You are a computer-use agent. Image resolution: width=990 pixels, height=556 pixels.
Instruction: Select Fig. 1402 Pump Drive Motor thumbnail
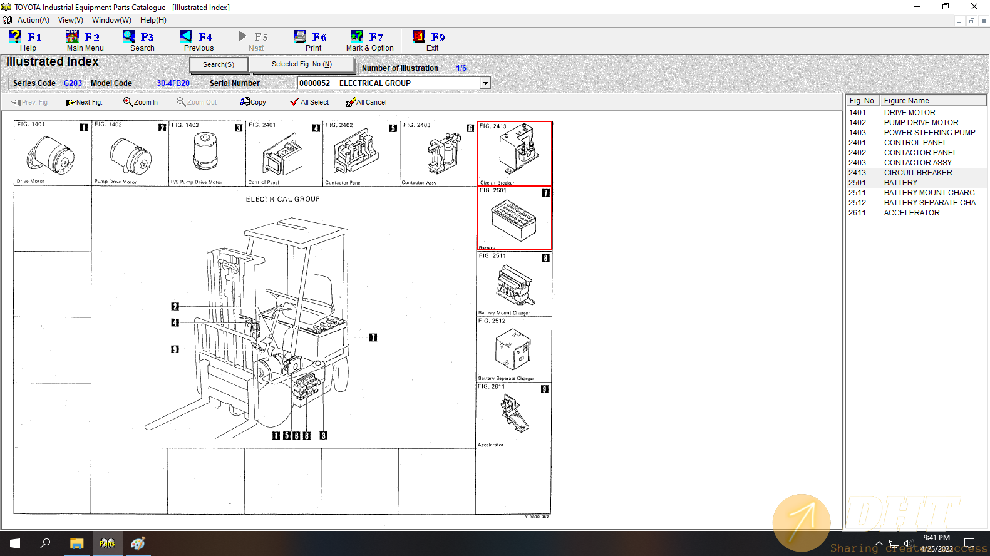pos(130,153)
